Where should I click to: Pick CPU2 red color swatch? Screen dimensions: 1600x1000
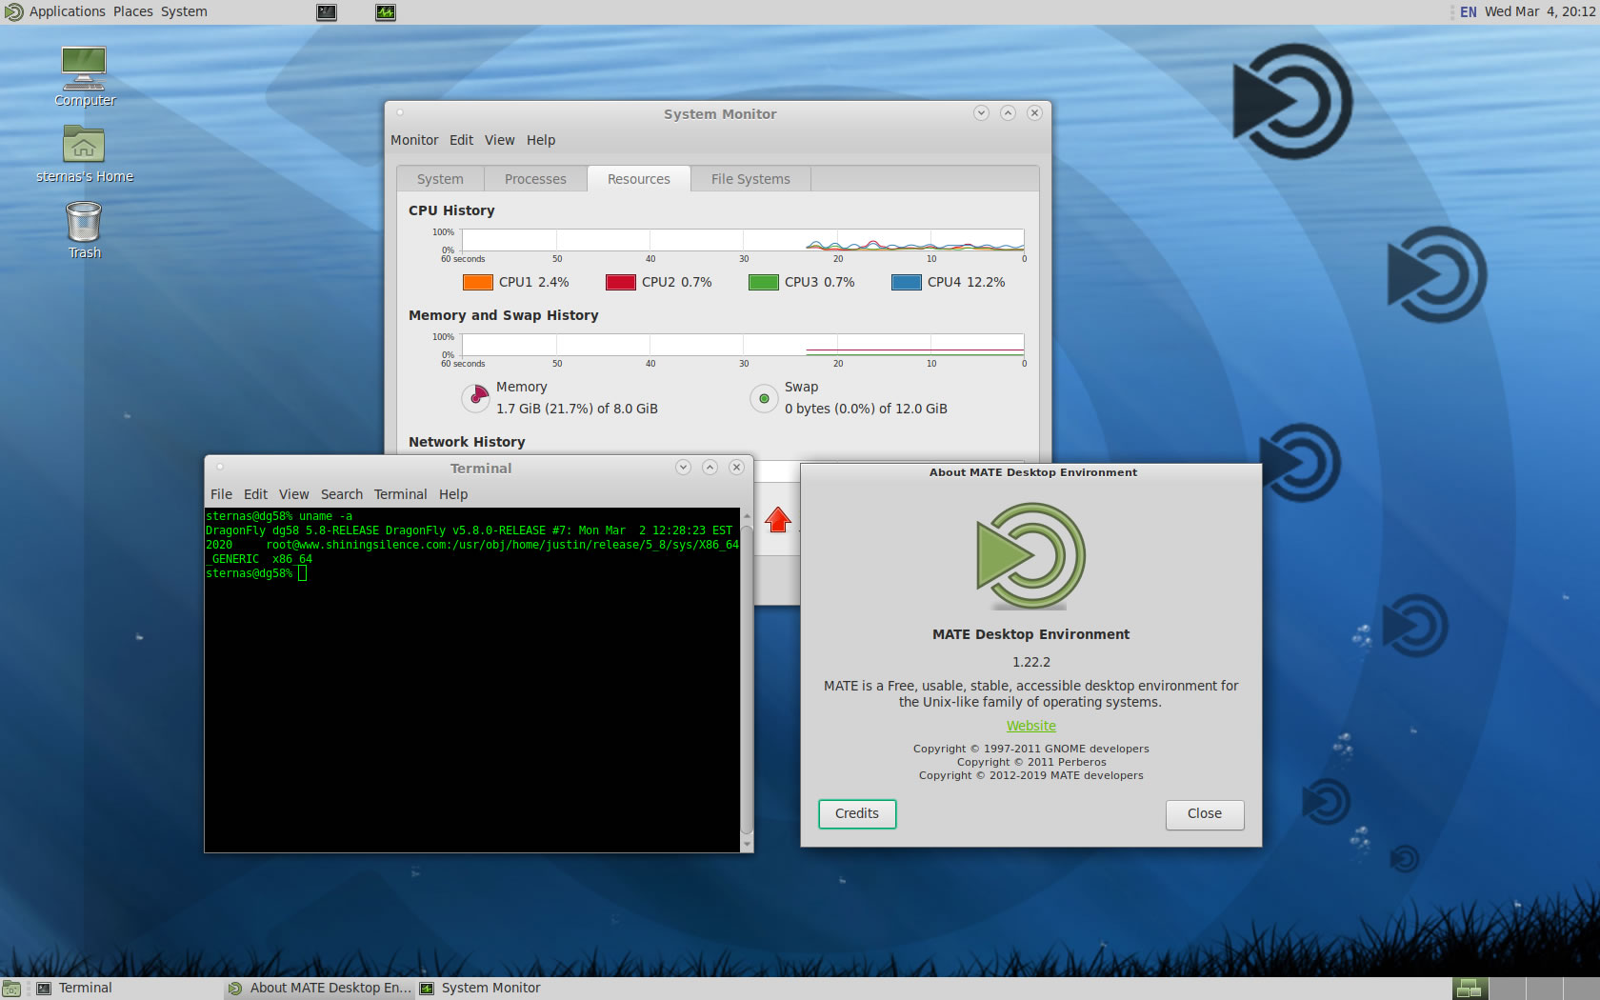pos(621,282)
